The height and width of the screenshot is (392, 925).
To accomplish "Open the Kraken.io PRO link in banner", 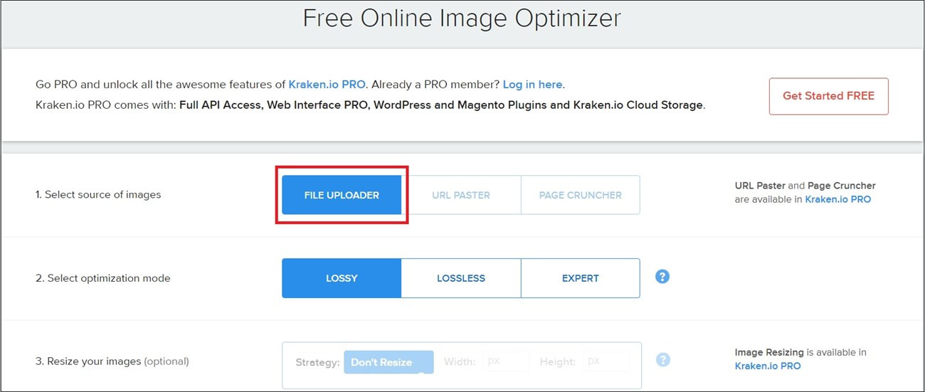I will [327, 84].
